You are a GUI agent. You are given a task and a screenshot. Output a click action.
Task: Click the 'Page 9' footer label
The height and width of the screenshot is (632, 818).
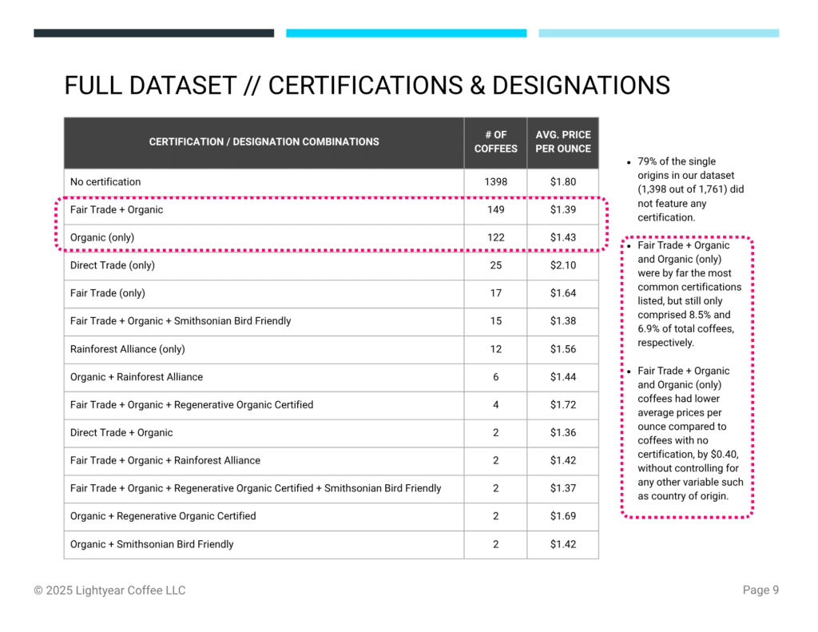[x=760, y=590]
